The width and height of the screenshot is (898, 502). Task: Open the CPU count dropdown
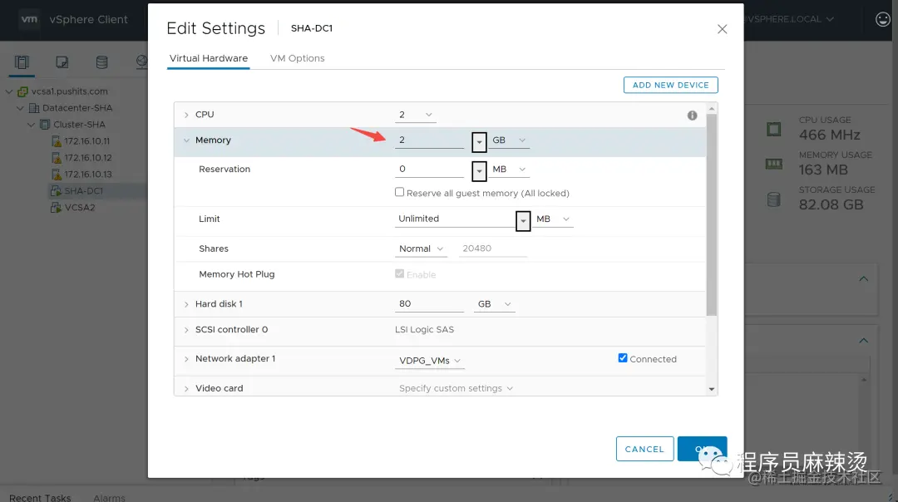point(416,115)
